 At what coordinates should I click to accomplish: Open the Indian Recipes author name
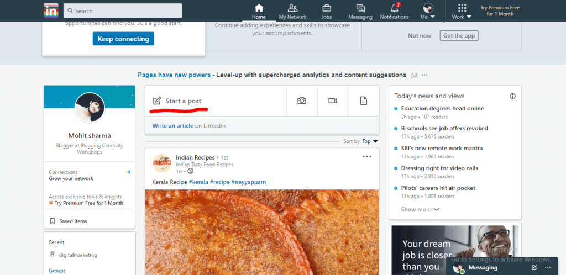click(x=195, y=157)
